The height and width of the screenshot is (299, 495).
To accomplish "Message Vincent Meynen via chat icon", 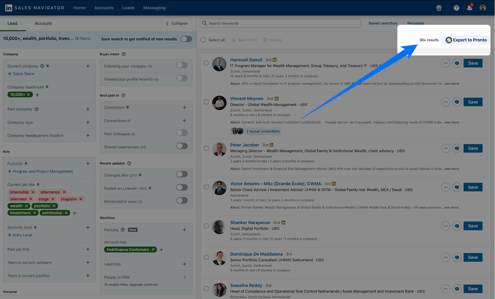I will pyautogui.click(x=457, y=102).
